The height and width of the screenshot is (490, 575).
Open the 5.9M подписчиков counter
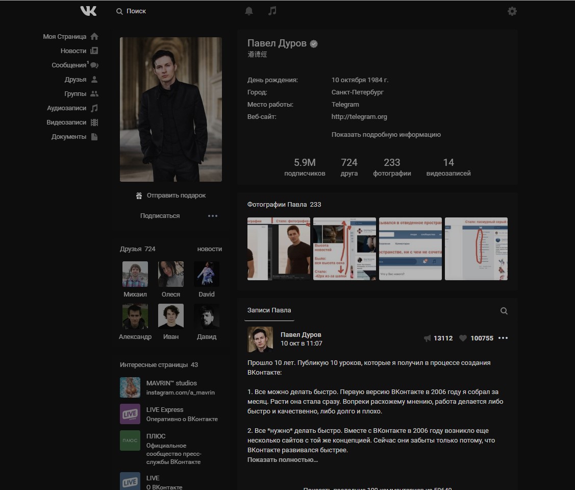click(305, 167)
